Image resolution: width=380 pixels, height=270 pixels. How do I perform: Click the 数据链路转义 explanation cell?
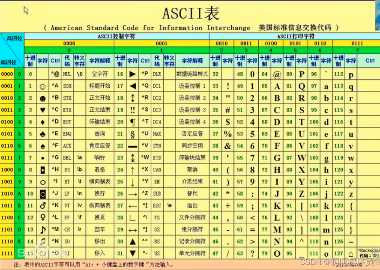coord(192,74)
